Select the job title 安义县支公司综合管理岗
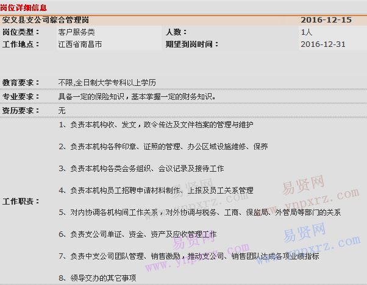Image resolution: width=367 pixels, height=285 pixels. (46, 20)
